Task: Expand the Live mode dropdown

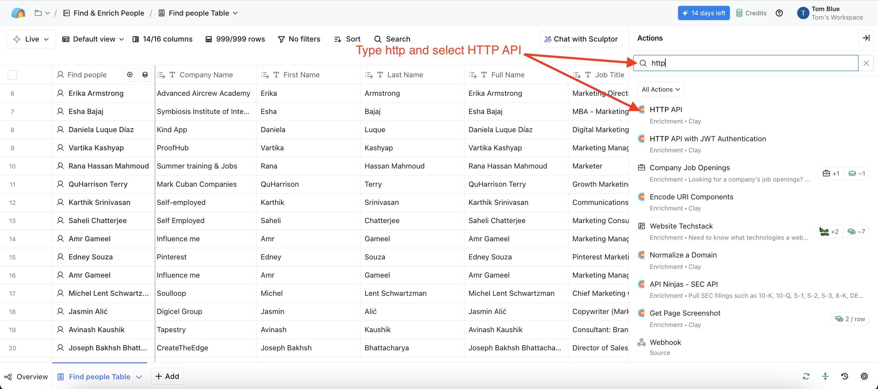Action: point(31,39)
